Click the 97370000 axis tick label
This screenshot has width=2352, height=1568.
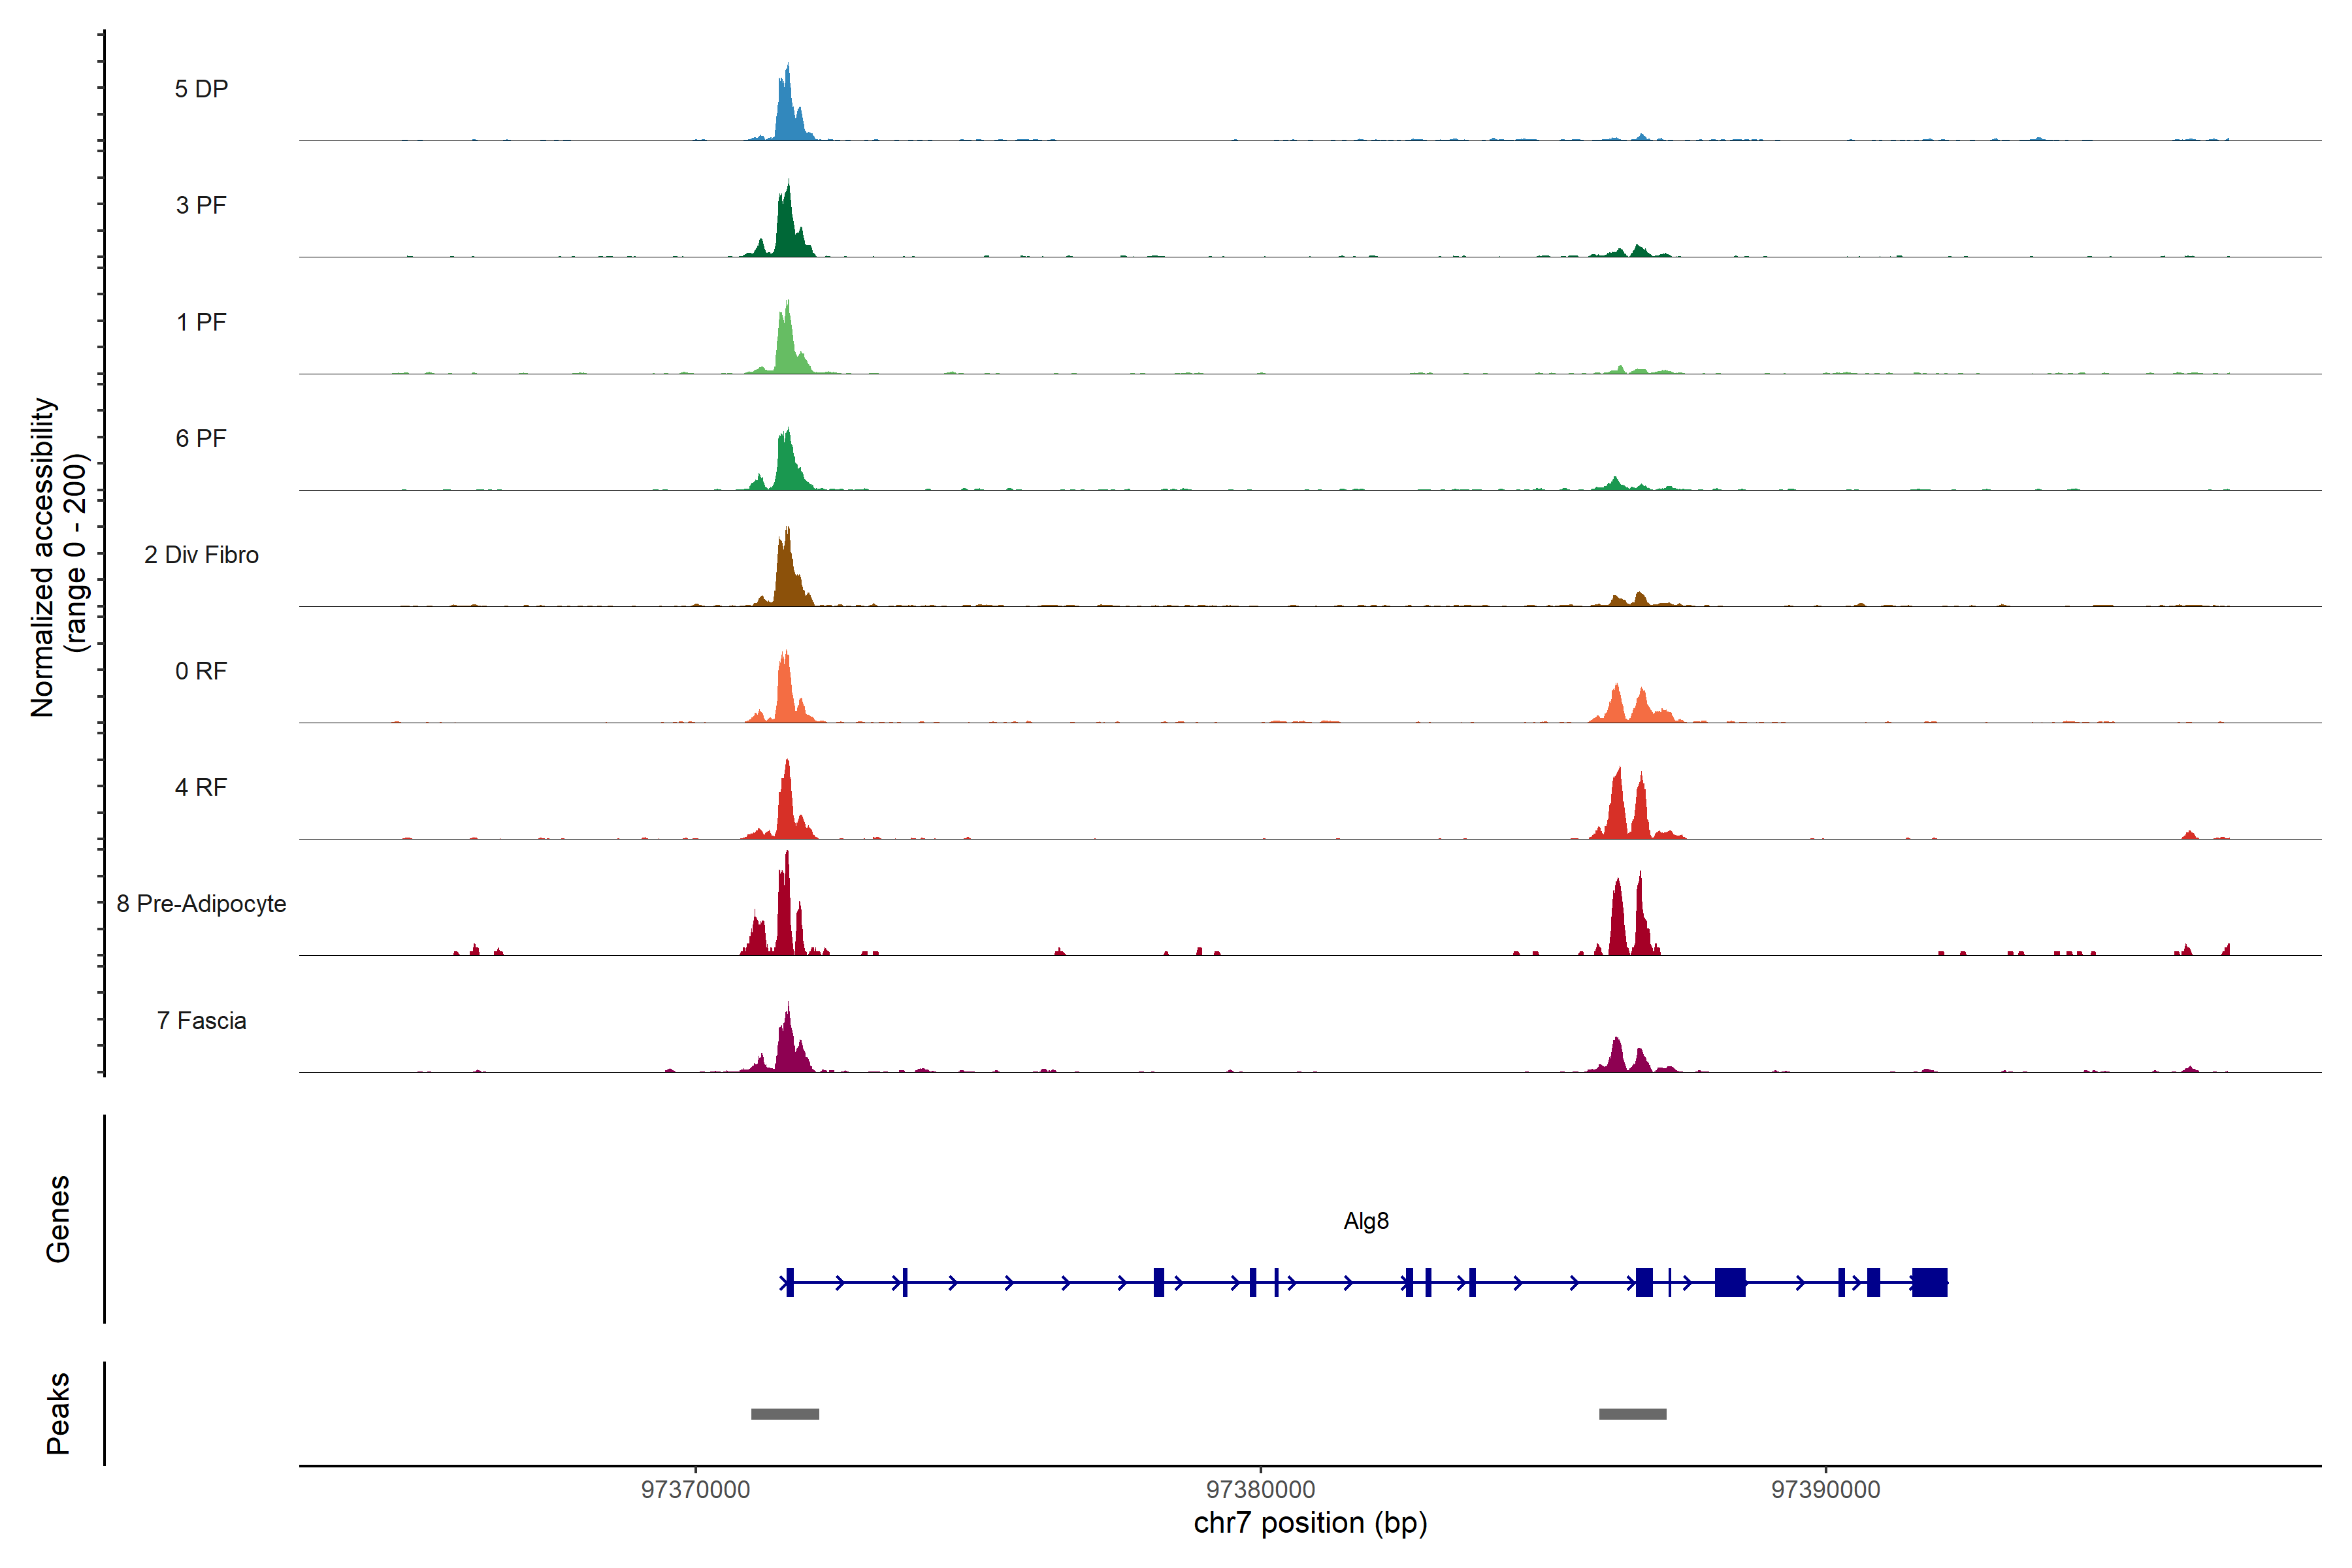[695, 1490]
